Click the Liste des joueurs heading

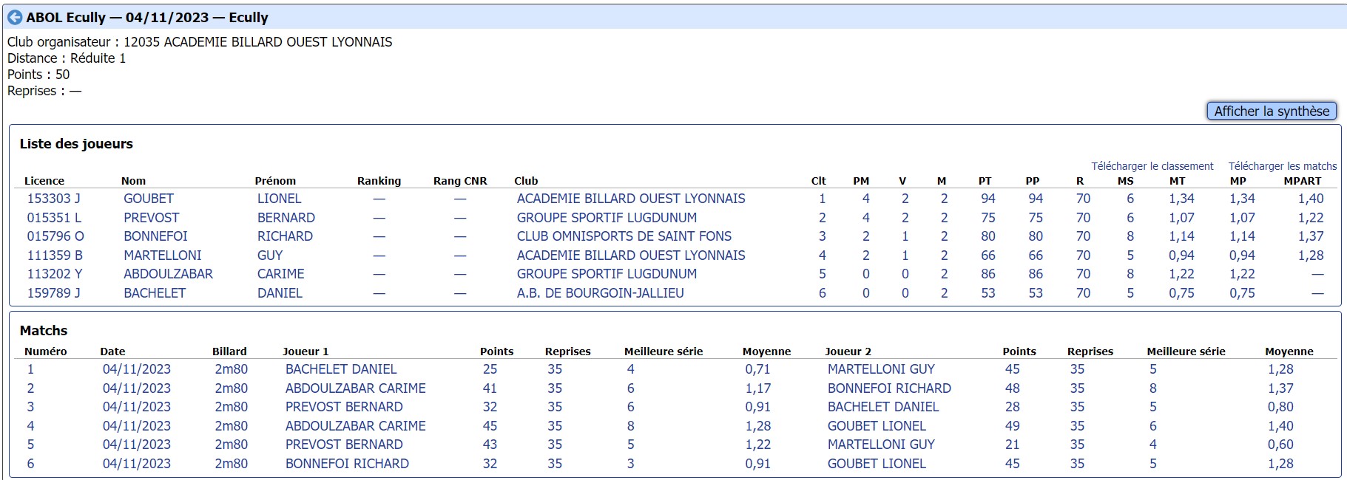76,144
